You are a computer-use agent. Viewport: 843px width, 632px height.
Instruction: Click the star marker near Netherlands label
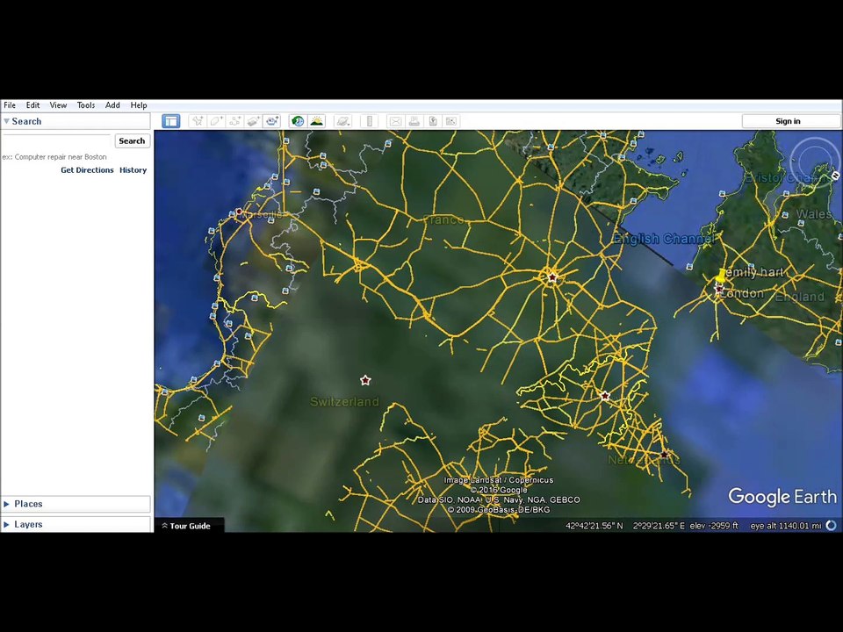click(x=665, y=455)
